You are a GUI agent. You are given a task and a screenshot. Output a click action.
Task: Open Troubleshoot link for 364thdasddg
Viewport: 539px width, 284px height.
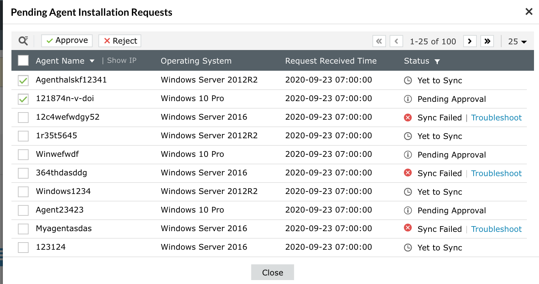coord(496,173)
